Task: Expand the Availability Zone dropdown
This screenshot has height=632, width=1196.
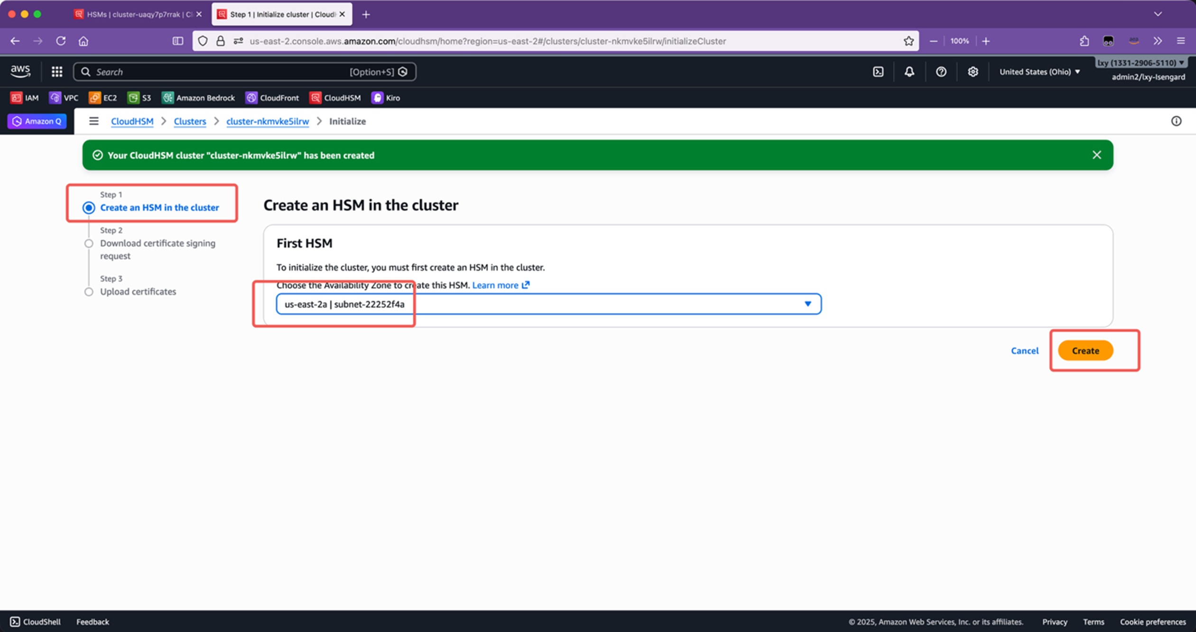Action: point(807,304)
